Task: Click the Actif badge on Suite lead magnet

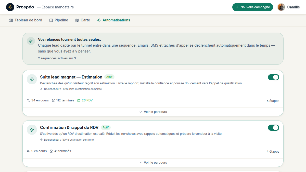Action: (109, 77)
